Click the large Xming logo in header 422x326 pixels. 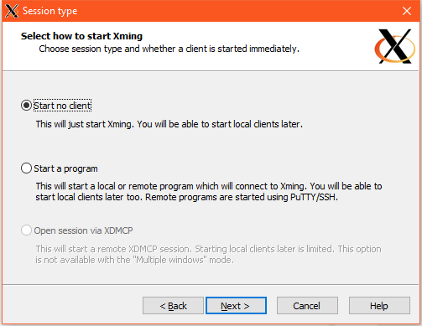pos(394,46)
